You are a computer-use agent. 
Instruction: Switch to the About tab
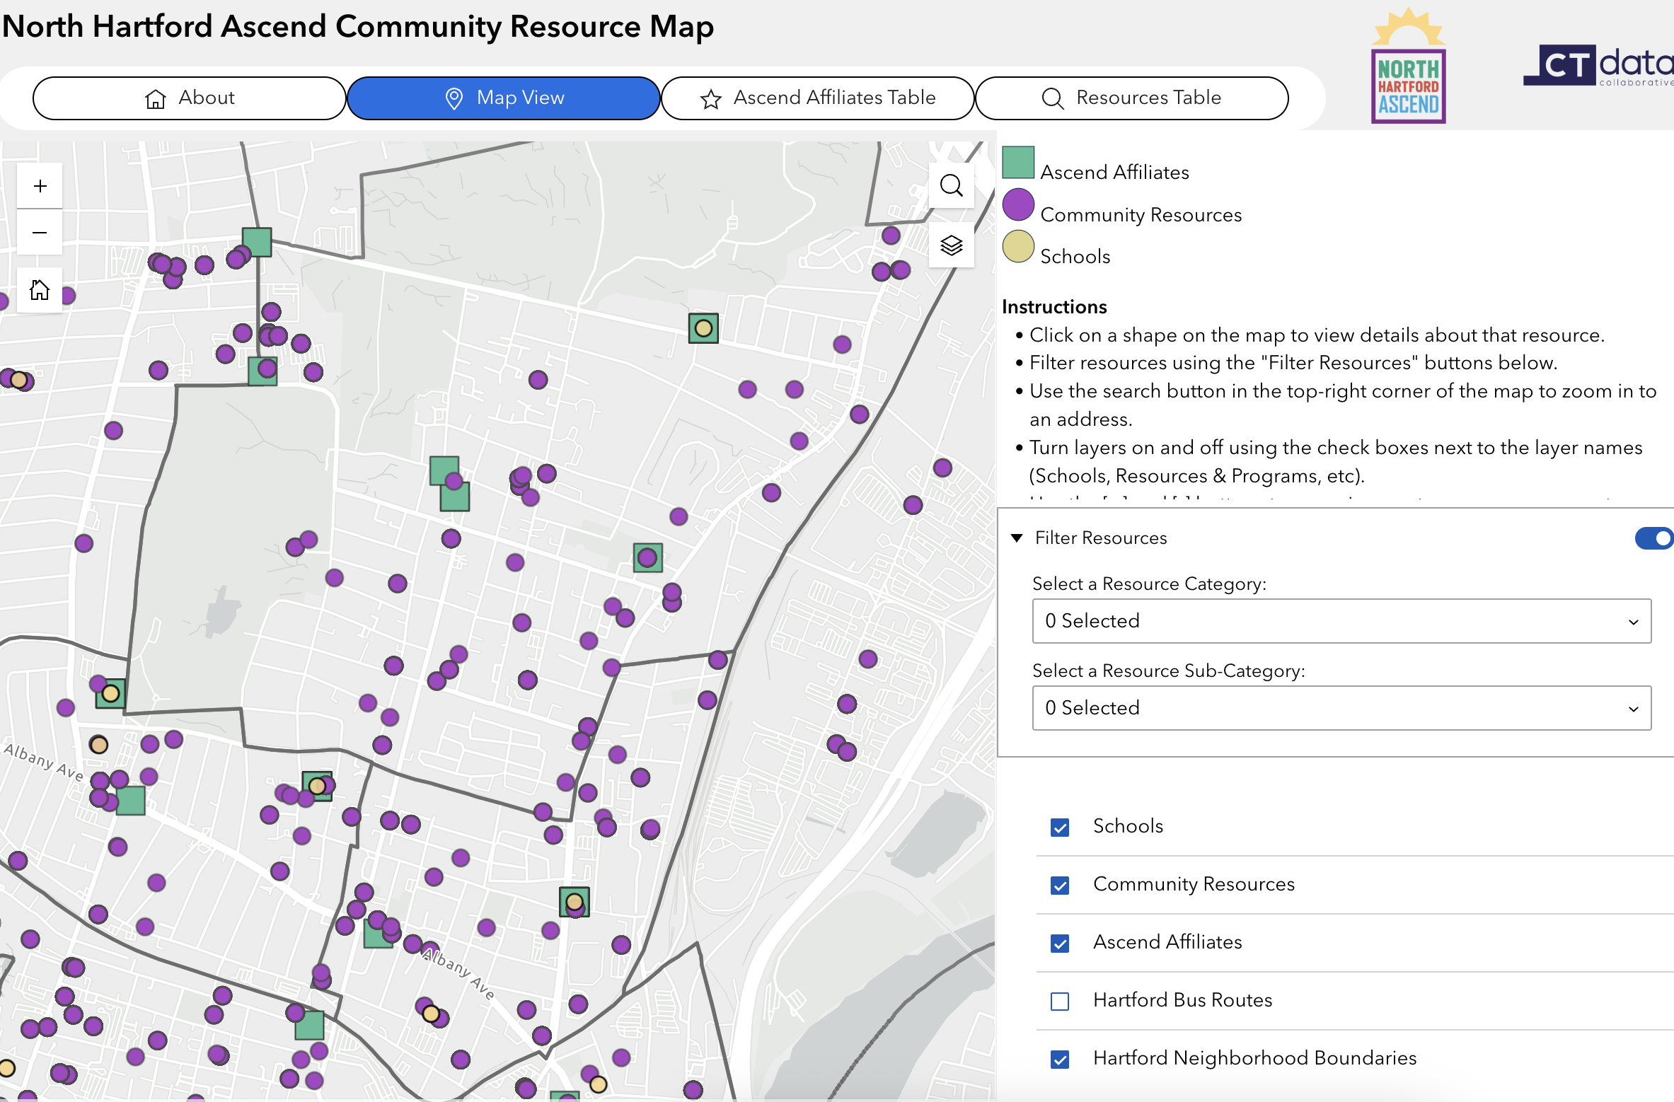(189, 98)
